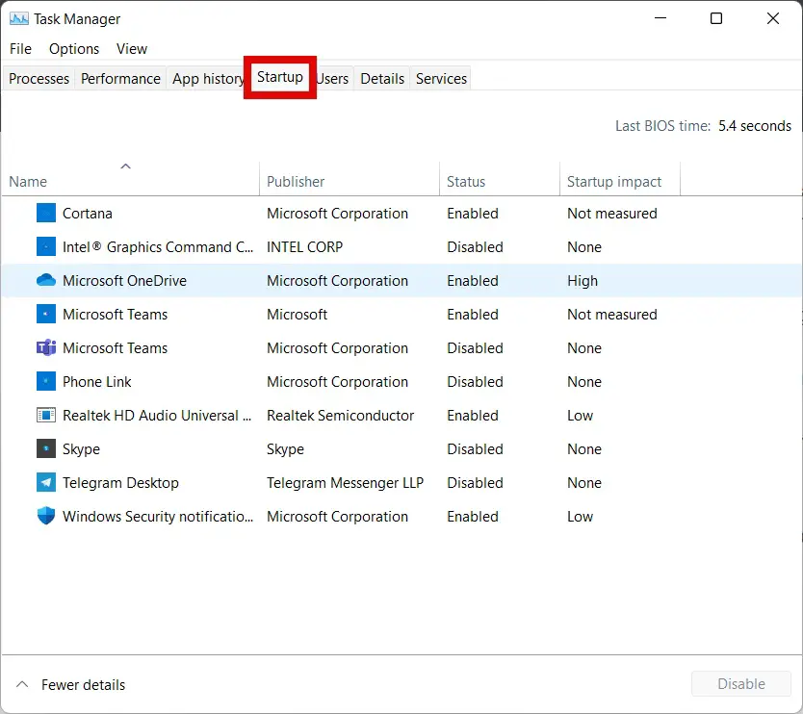Click the Realtek Semiconductor publisher cell

pos(340,415)
